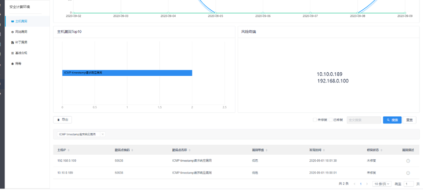
Task: Tick the 未修复 filter checkbox
Action: (x=314, y=120)
